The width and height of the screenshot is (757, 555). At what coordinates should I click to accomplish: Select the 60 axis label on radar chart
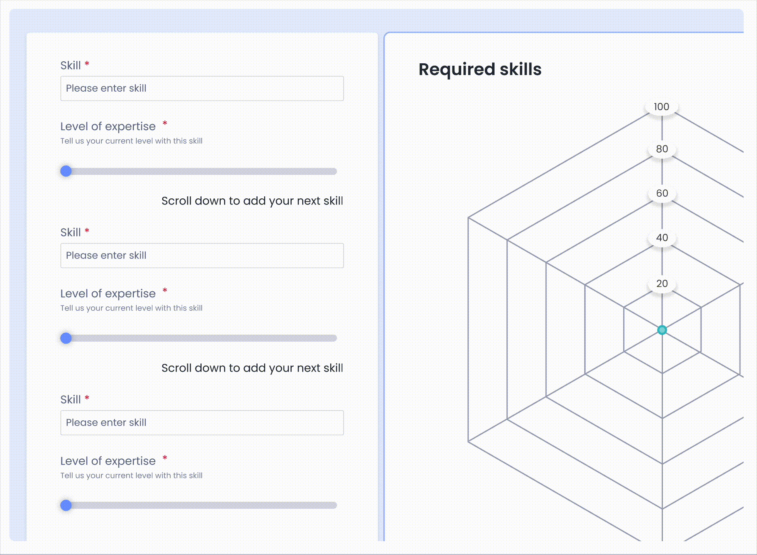pos(662,193)
